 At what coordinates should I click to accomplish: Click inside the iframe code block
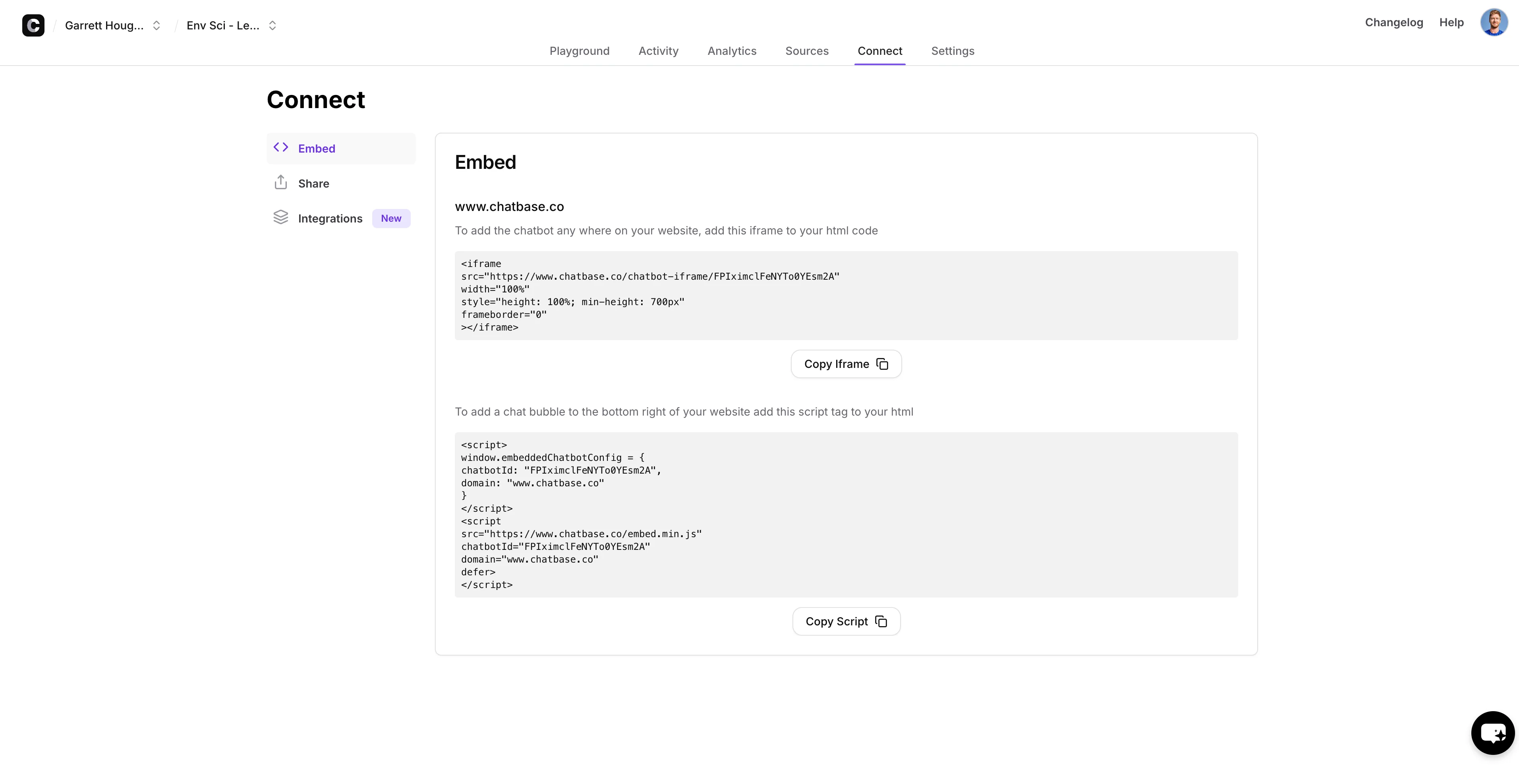click(846, 296)
